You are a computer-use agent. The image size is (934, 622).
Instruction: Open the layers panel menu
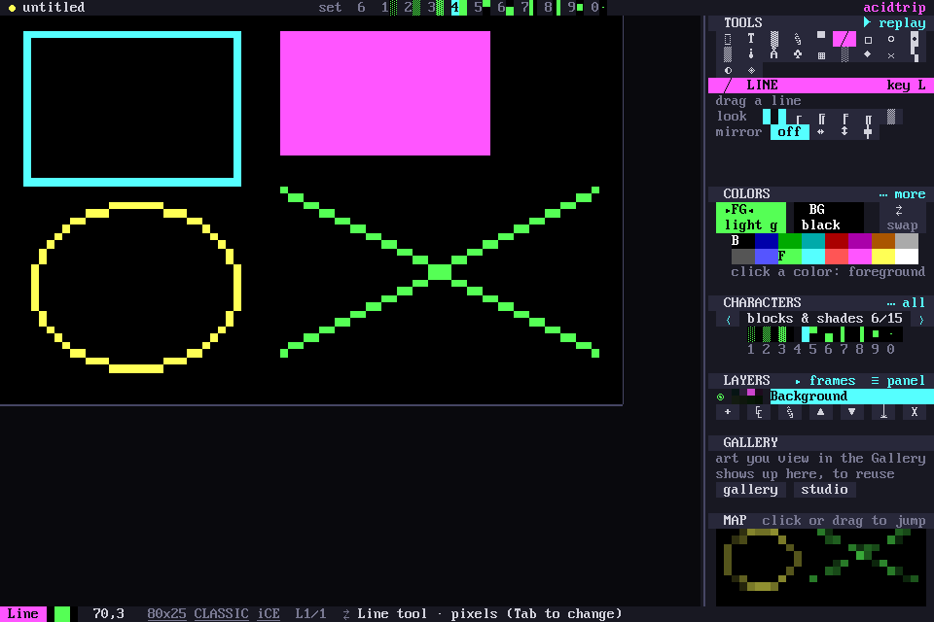coord(898,381)
